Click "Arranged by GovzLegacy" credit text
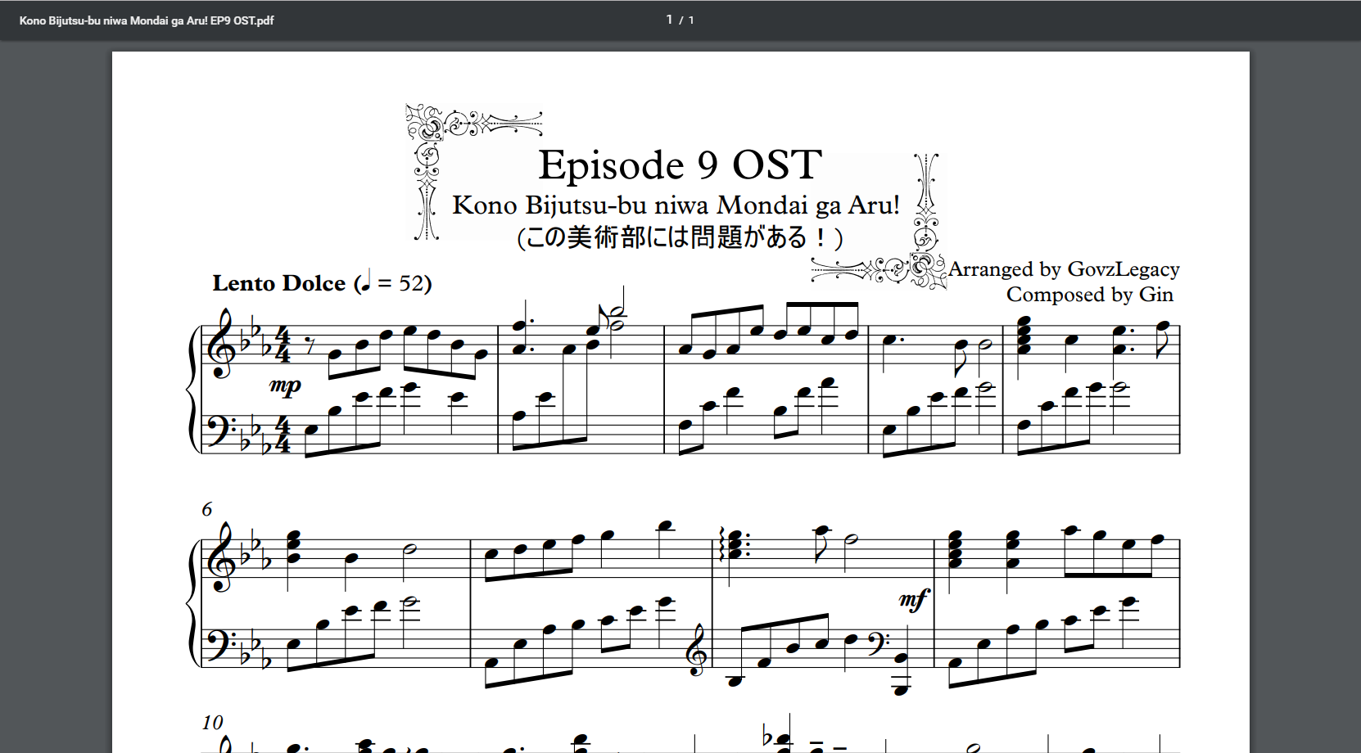The image size is (1361, 753). 1064,269
